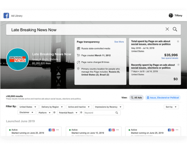Expand Delivery by Region filter

(x=52, y=107)
